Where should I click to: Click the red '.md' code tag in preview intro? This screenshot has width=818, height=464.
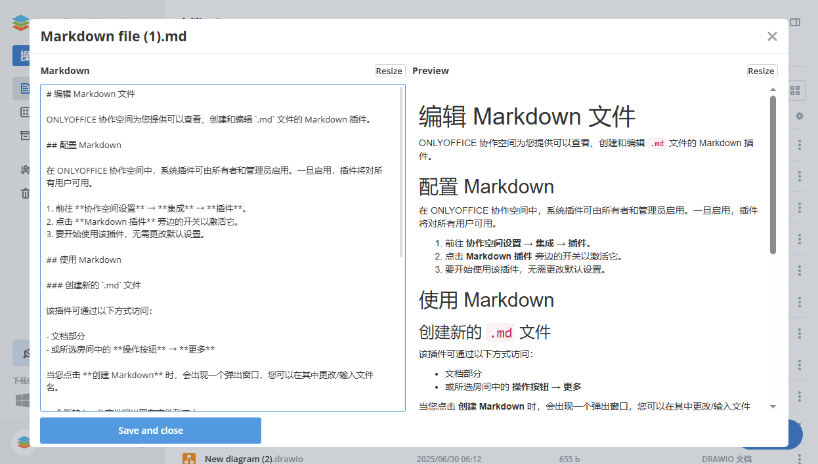coord(657,144)
